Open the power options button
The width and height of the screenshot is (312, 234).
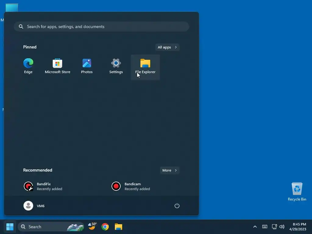(x=177, y=206)
